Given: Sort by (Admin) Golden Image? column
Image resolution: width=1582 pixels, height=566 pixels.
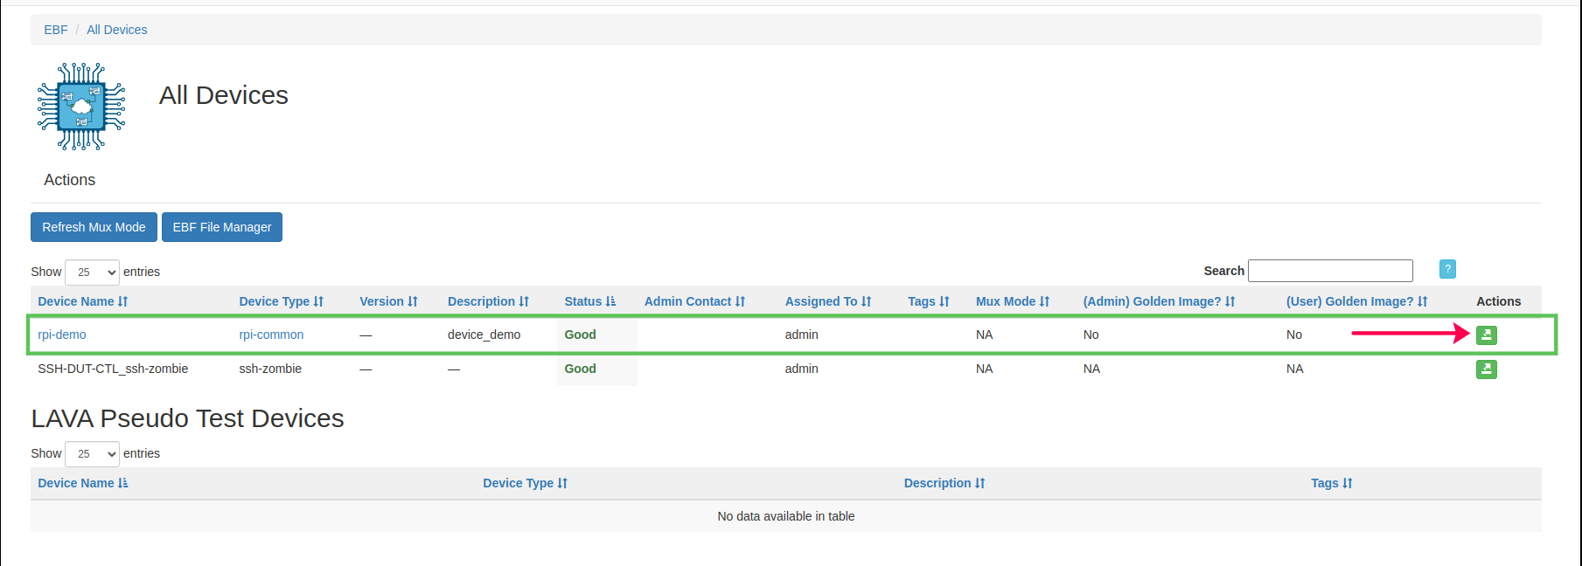Looking at the screenshot, I should click(x=1159, y=301).
